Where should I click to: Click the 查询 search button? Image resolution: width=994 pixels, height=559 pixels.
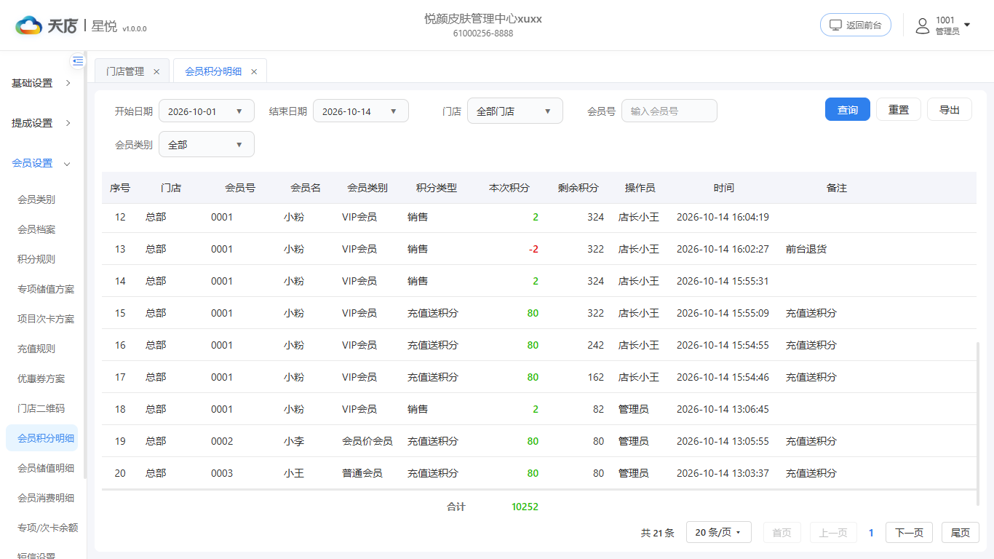(x=848, y=110)
